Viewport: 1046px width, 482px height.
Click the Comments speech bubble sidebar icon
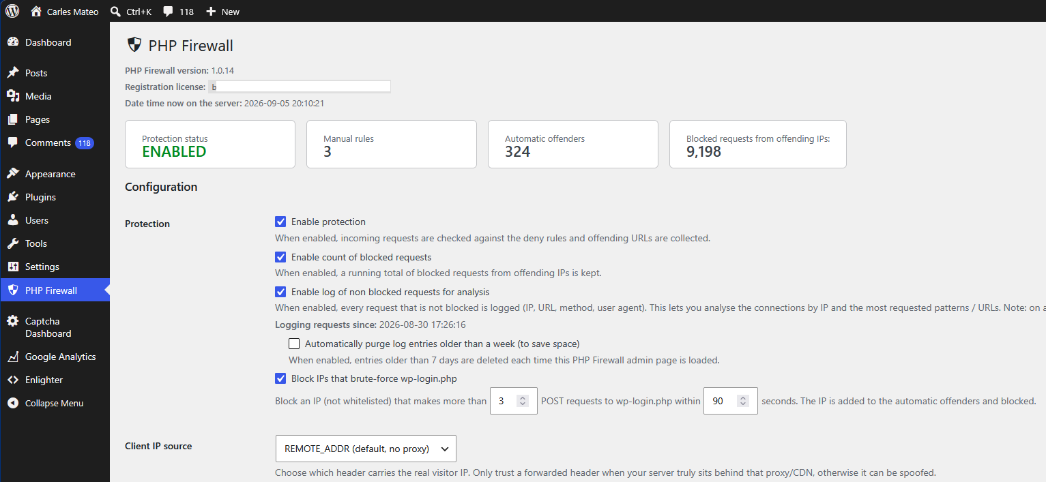(13, 142)
